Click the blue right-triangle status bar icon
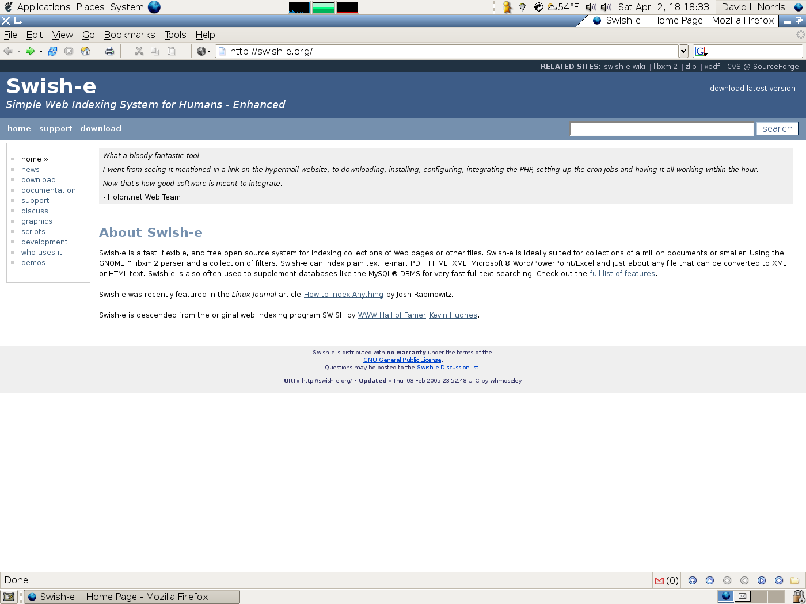 [762, 580]
